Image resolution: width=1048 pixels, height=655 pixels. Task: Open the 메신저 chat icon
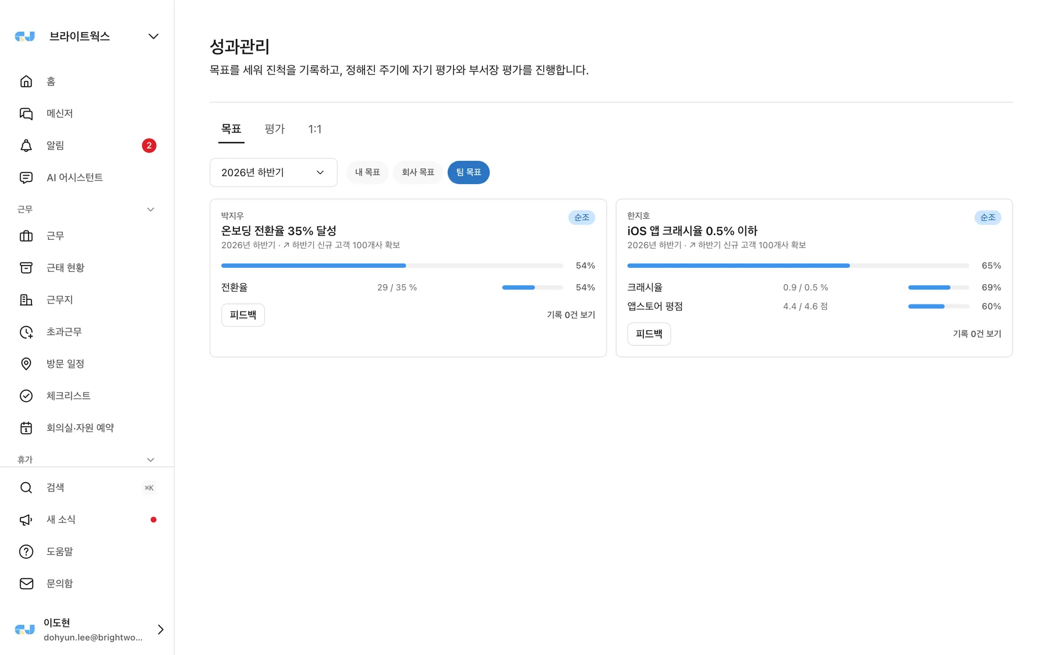(x=26, y=114)
